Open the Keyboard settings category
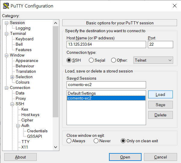The width and height of the screenshot is (181, 163). pos(24,39)
